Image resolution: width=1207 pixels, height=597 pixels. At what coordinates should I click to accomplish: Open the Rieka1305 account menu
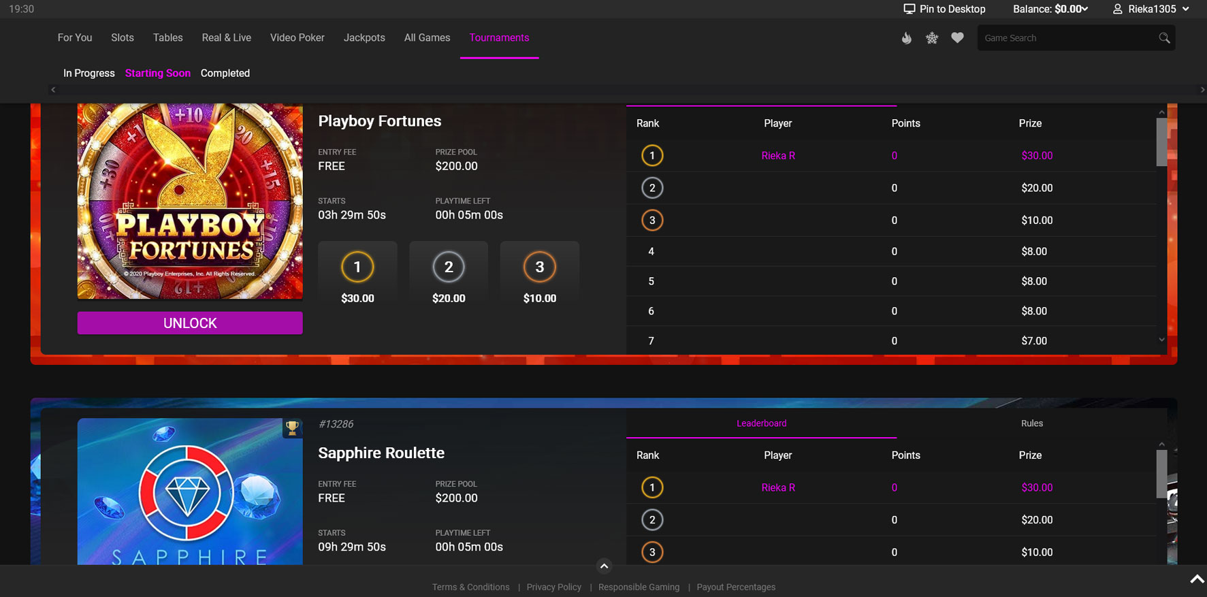1151,9
